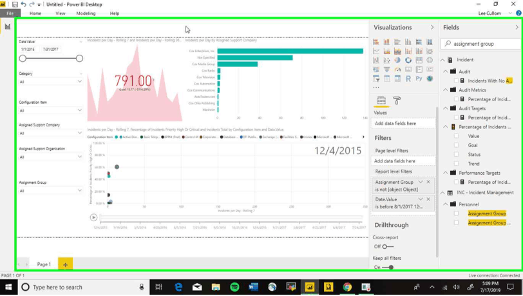Check the Trend field checkbox

[x=456, y=163]
